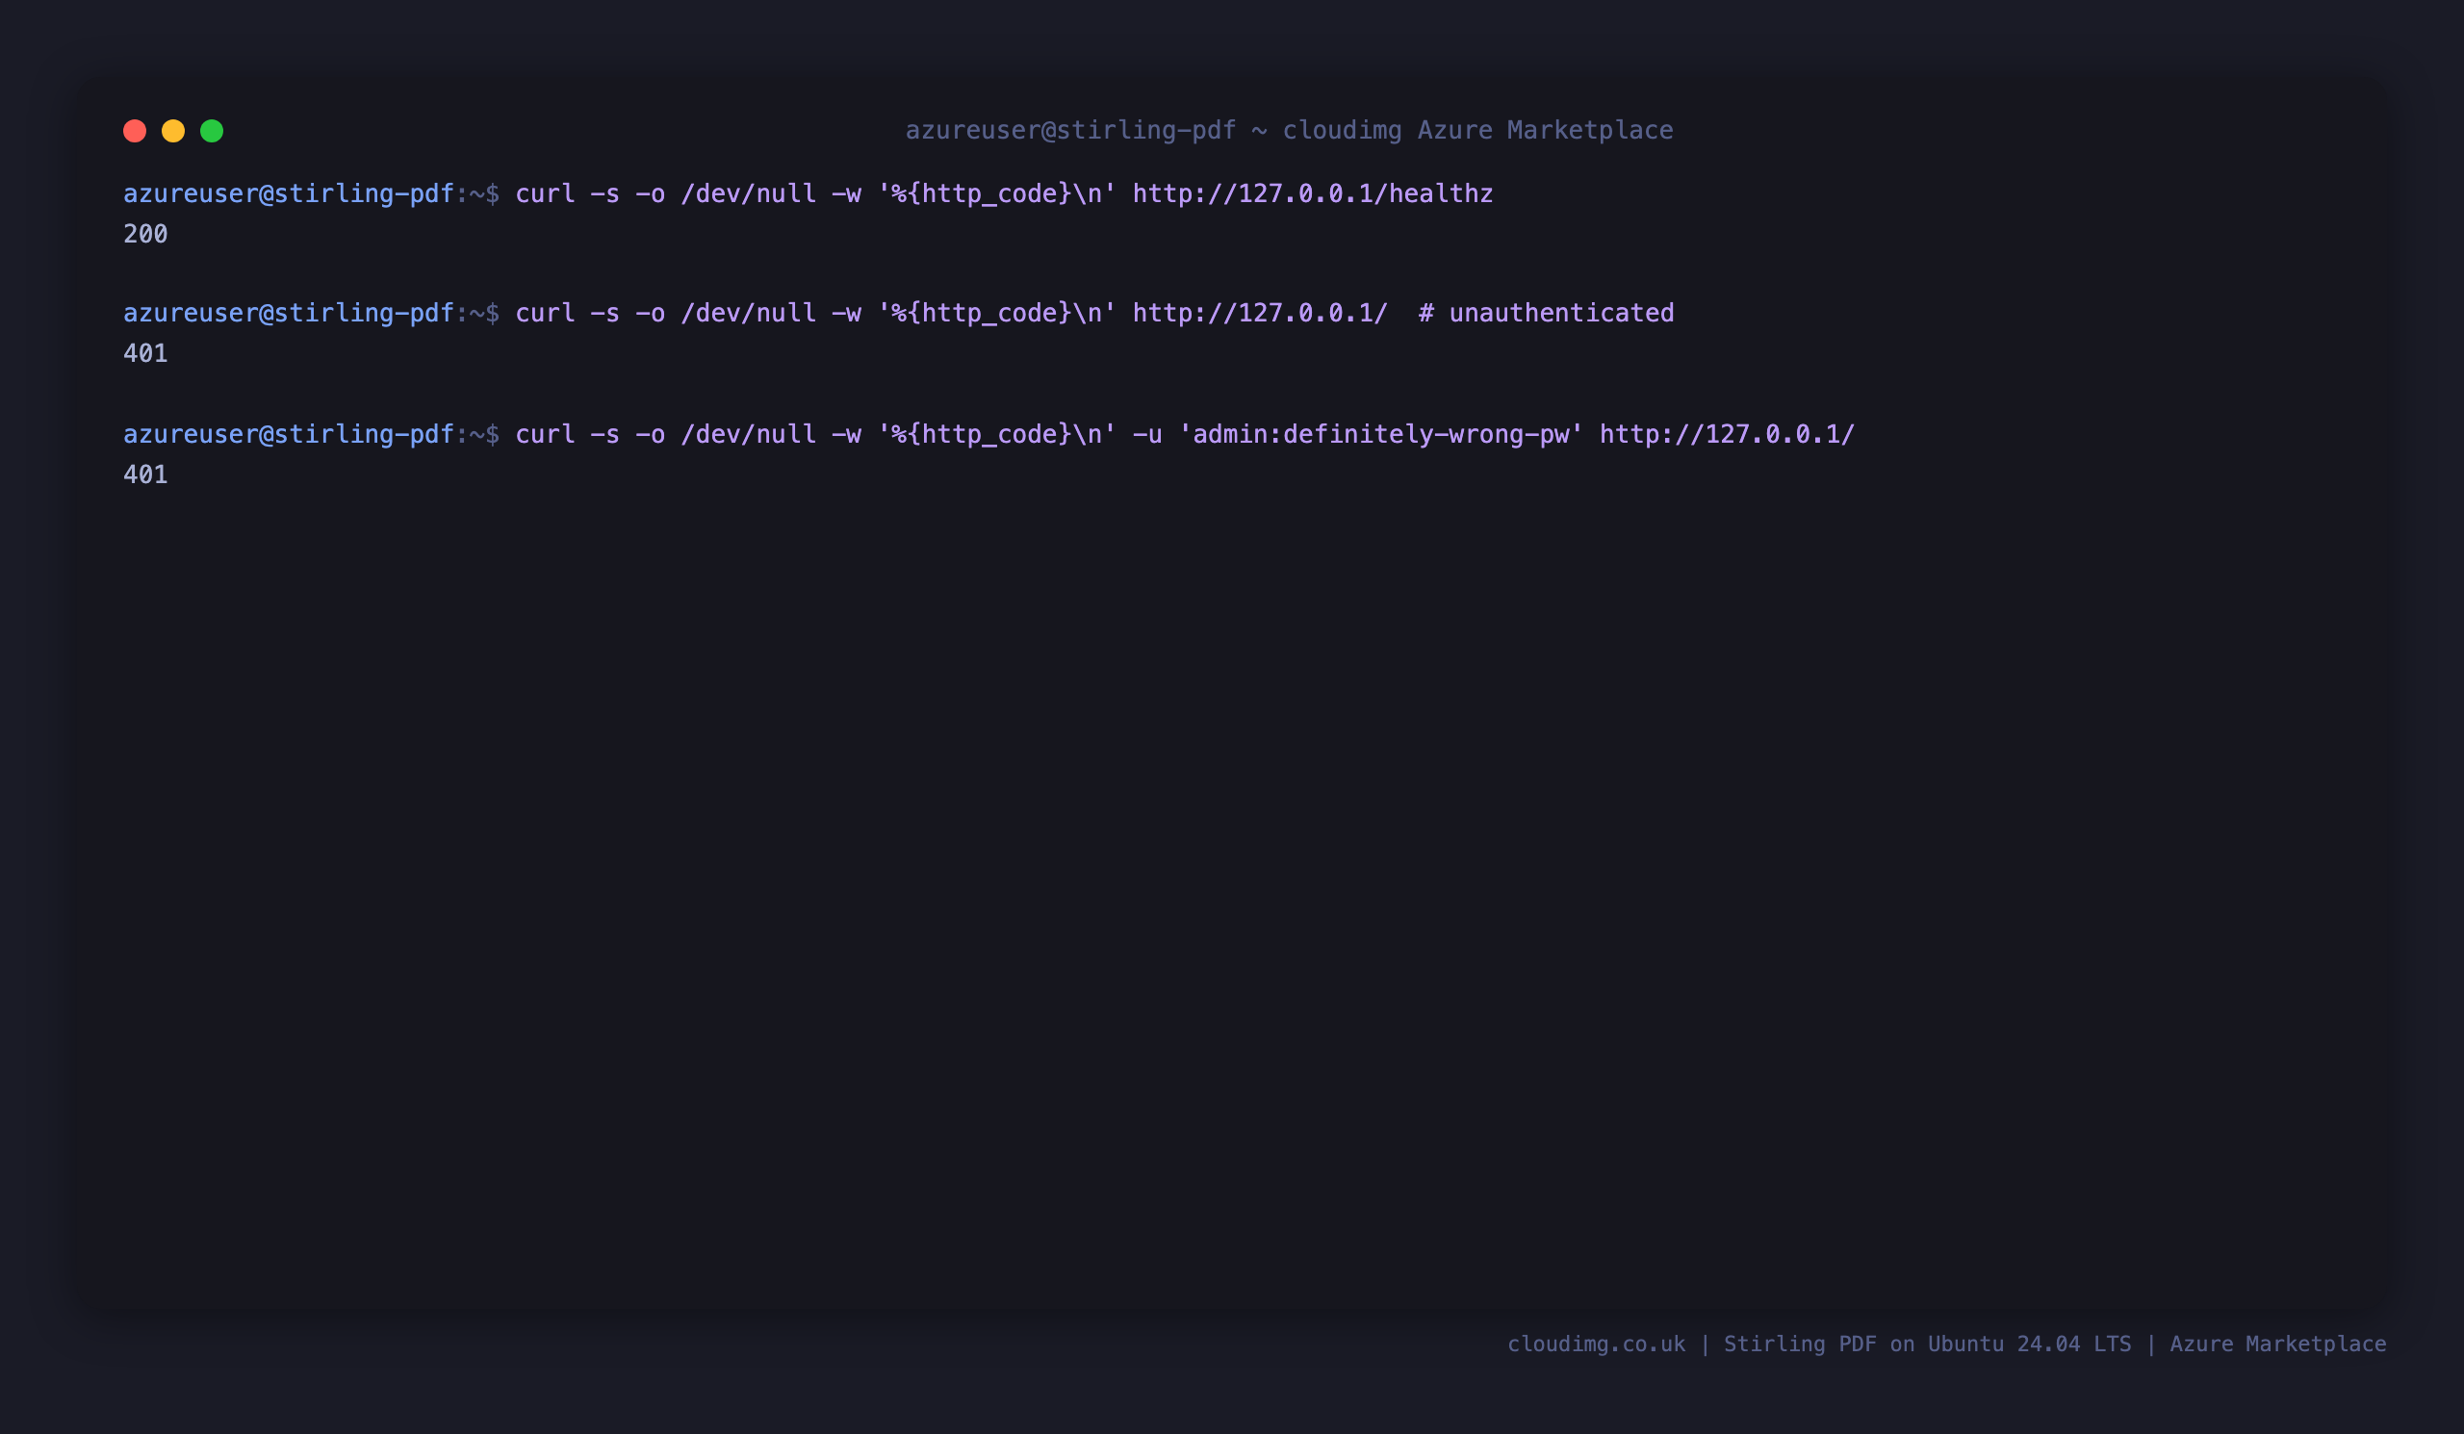Click the URL 'http://127.0.0.1/healthz'
The image size is (2464, 1434).
(1312, 193)
